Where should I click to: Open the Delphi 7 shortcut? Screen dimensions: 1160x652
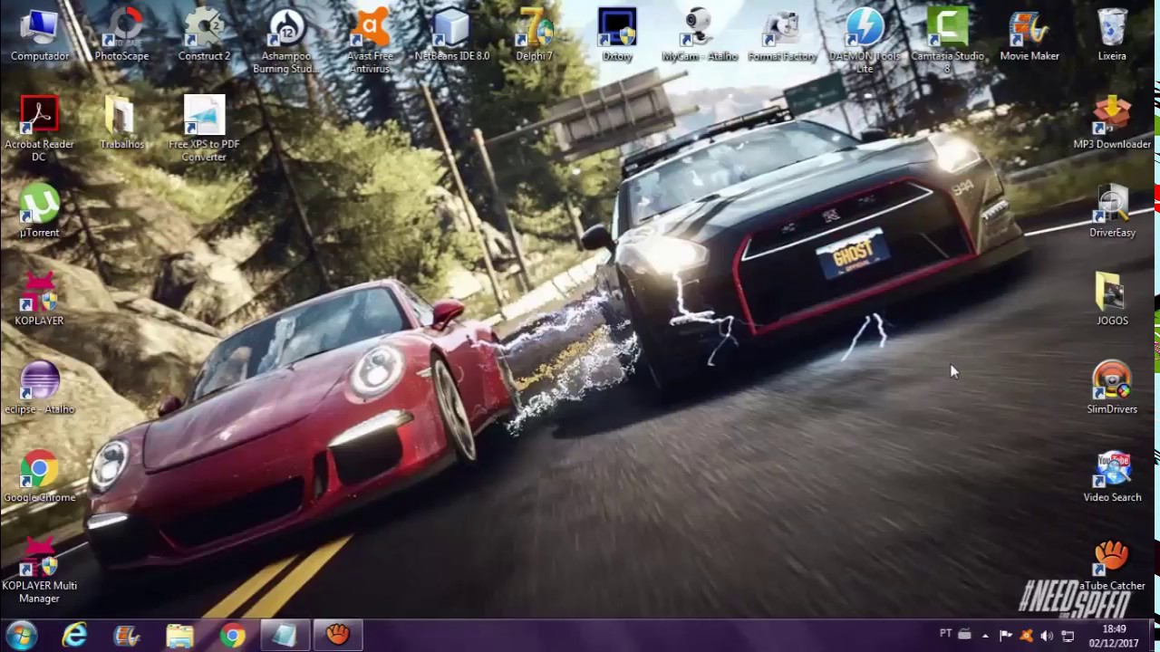tap(534, 34)
